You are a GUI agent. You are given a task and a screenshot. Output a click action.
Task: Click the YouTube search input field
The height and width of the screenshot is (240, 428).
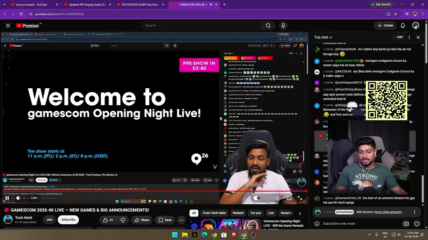(x=201, y=25)
